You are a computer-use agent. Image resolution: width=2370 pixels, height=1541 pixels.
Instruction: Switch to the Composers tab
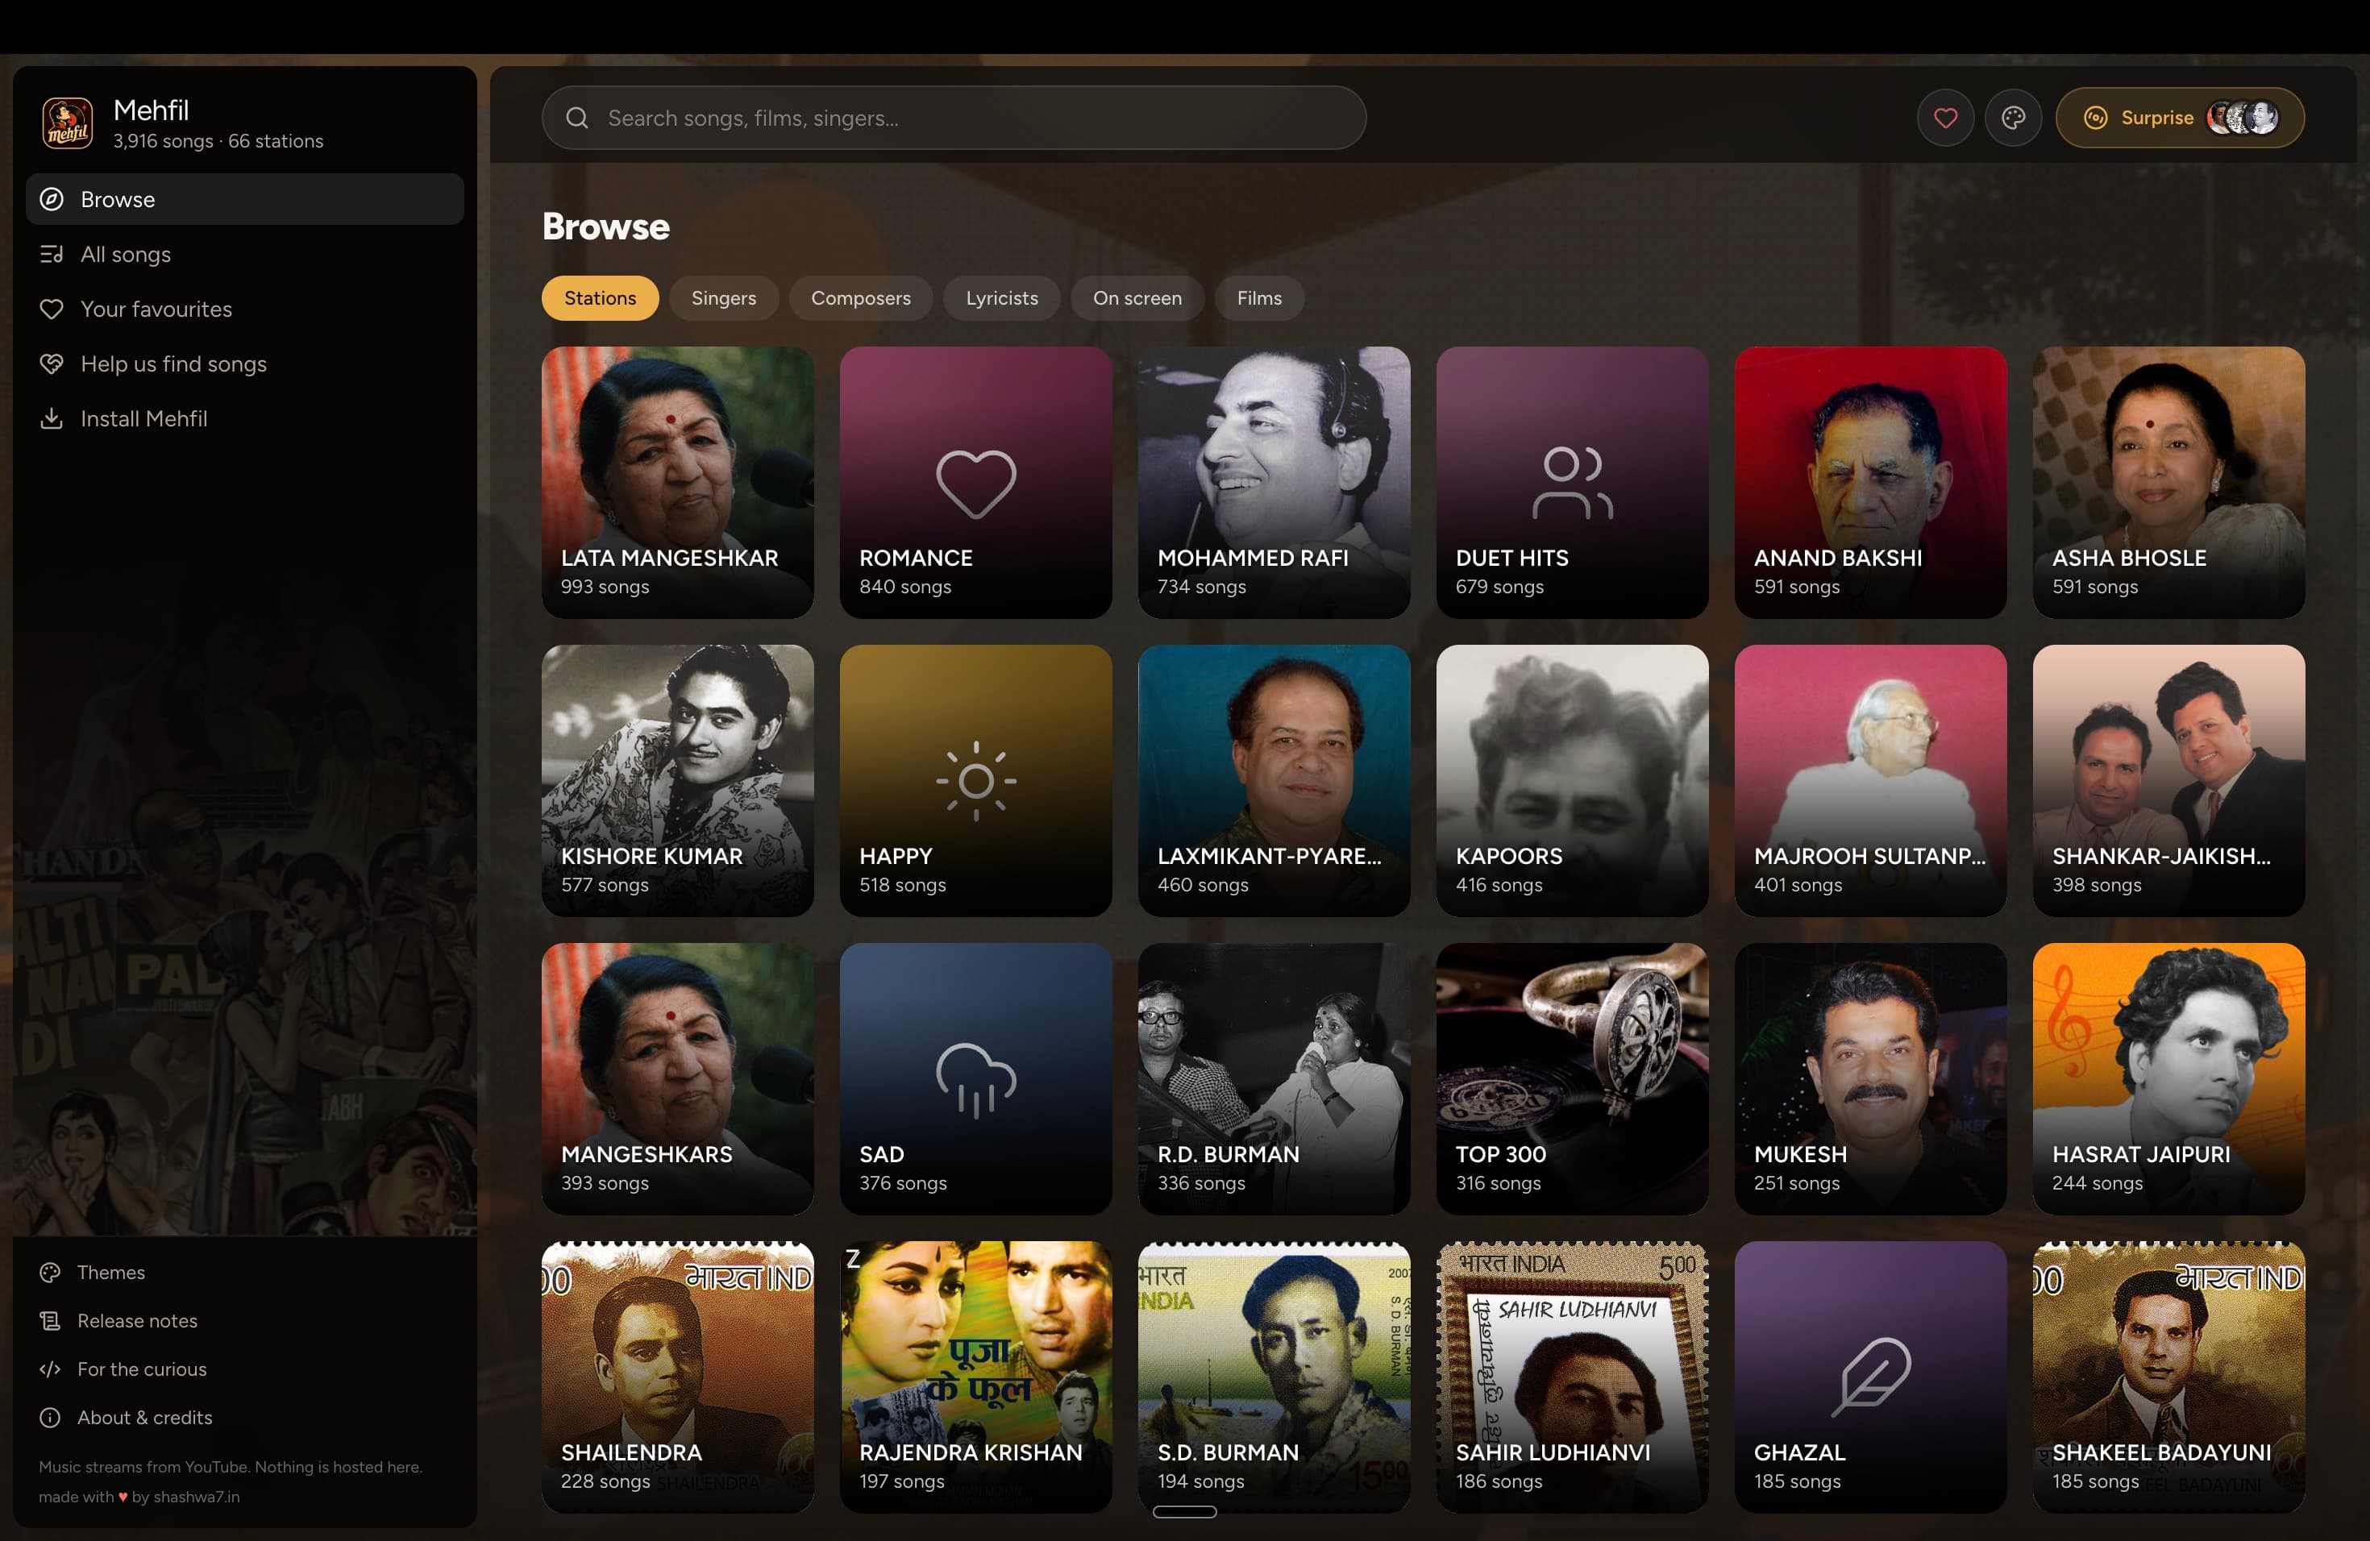[860, 297]
